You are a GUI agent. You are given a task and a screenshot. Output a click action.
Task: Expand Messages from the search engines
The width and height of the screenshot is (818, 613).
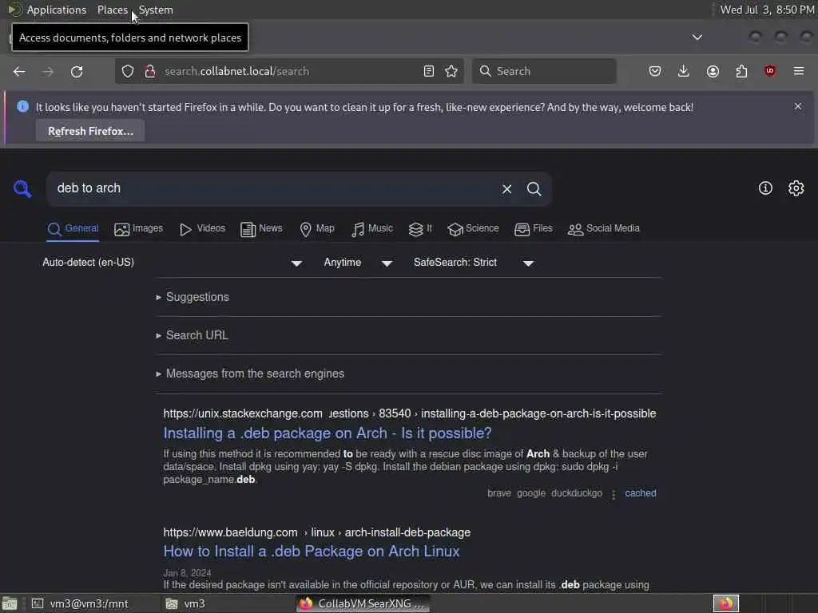250,374
